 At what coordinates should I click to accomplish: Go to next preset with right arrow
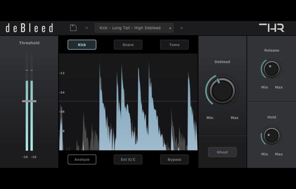point(182,28)
